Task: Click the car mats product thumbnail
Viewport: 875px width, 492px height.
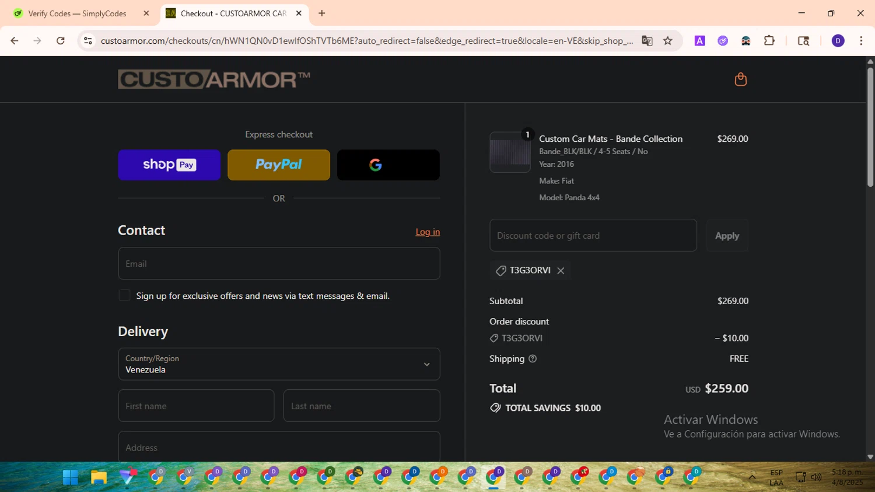Action: click(510, 152)
